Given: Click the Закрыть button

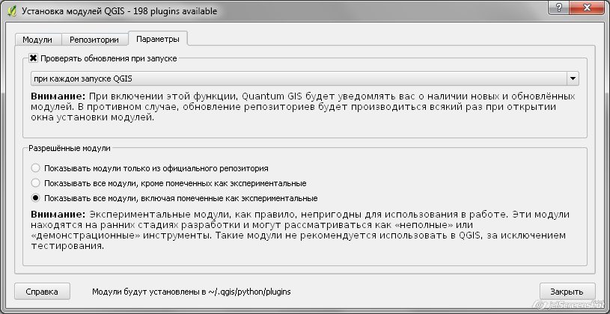Looking at the screenshot, I should pyautogui.click(x=567, y=292).
